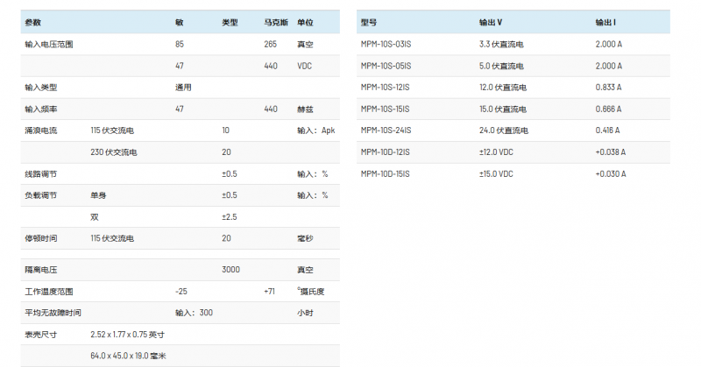The width and height of the screenshot is (701, 367).
Task: Select the MPM-10S-24IS model
Action: coord(386,131)
